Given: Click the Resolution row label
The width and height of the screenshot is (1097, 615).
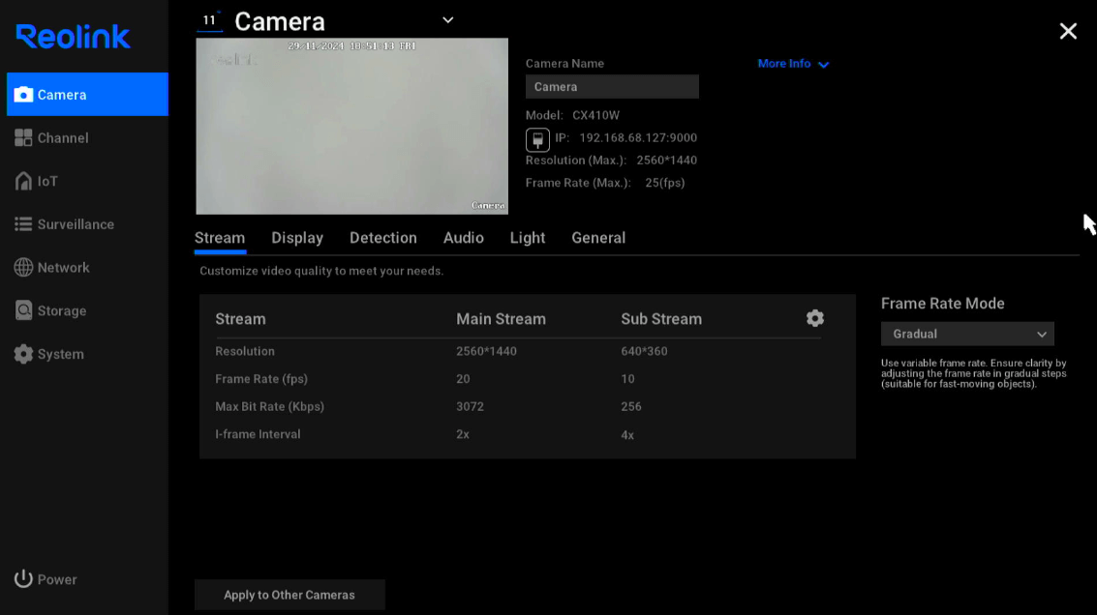Looking at the screenshot, I should 245,352.
